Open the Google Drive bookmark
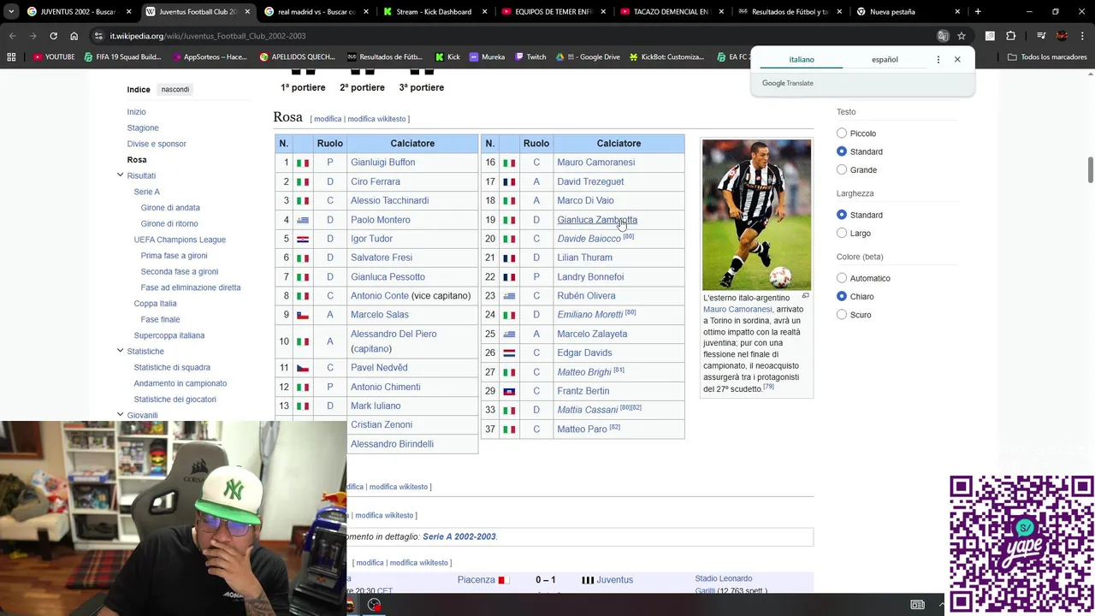 [x=587, y=56]
